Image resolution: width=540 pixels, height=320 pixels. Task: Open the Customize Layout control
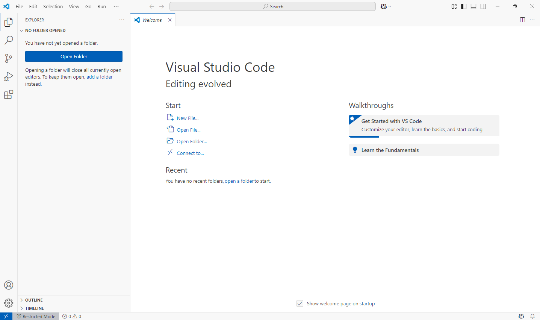(454, 6)
